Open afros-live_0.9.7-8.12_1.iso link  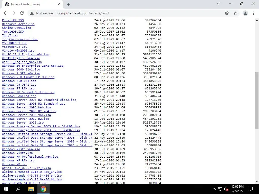coord(26,168)
